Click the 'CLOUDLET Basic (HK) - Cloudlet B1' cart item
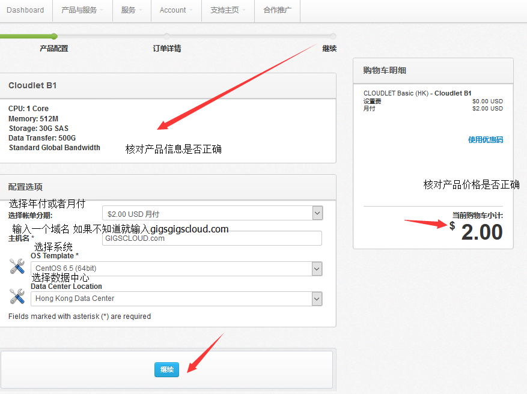527x394 pixels. coord(418,93)
